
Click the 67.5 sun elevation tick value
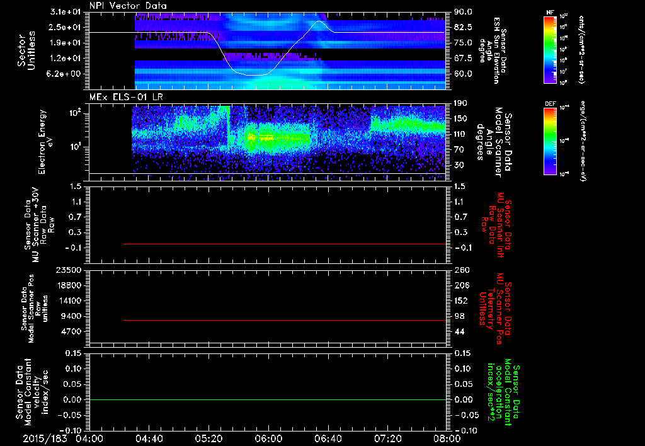(x=463, y=59)
